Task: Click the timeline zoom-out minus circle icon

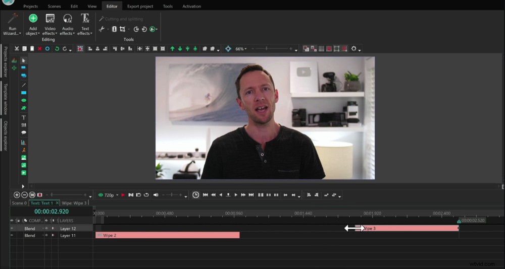Action: (24, 195)
